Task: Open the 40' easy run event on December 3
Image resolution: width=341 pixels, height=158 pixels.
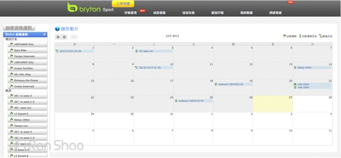Action: pyautogui.click(x=154, y=51)
